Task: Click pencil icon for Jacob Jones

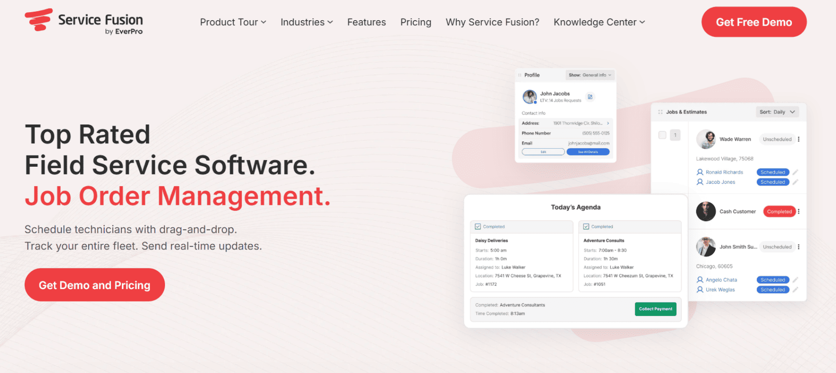Action: (x=795, y=182)
